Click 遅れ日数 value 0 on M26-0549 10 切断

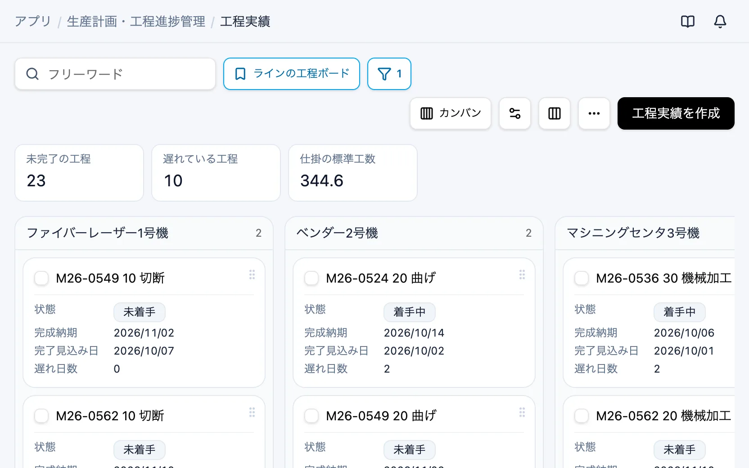tap(117, 369)
